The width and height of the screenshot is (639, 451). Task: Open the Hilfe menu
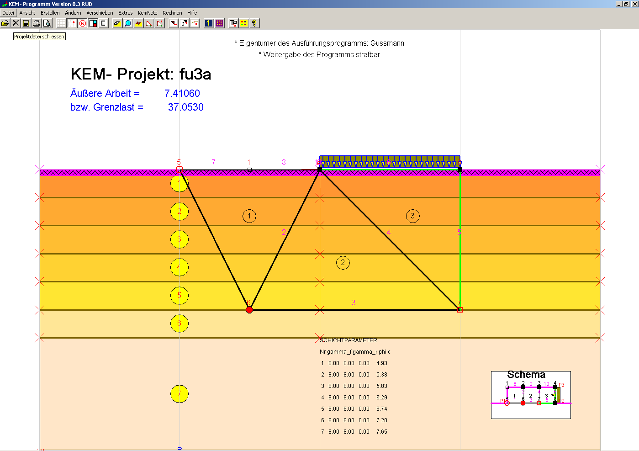192,13
